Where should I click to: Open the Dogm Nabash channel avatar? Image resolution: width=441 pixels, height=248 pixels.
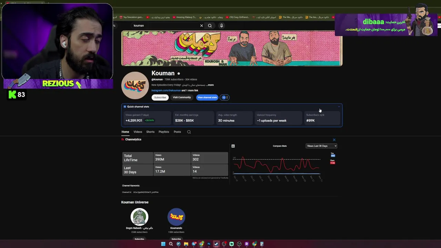139,217
